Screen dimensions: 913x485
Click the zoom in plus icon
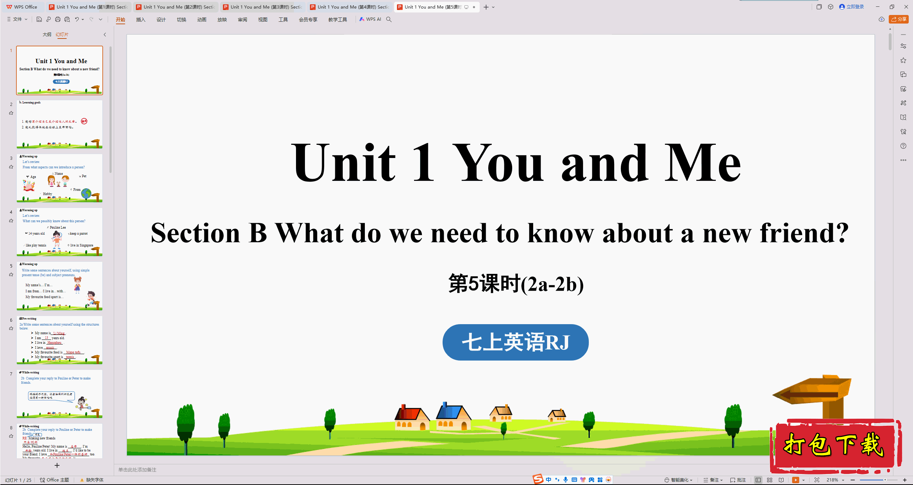pos(905,480)
